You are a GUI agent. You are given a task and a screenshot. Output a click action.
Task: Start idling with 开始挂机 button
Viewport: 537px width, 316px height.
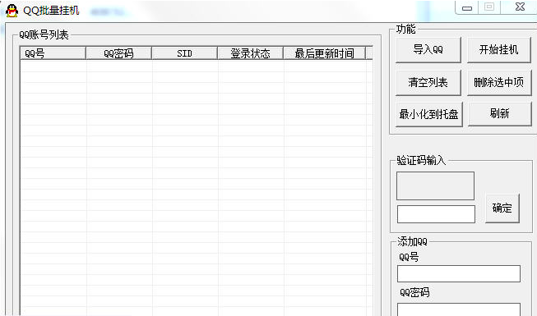(498, 49)
